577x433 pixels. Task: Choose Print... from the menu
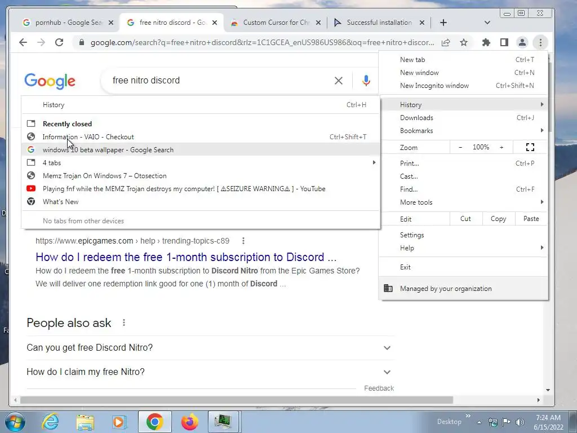point(463,164)
